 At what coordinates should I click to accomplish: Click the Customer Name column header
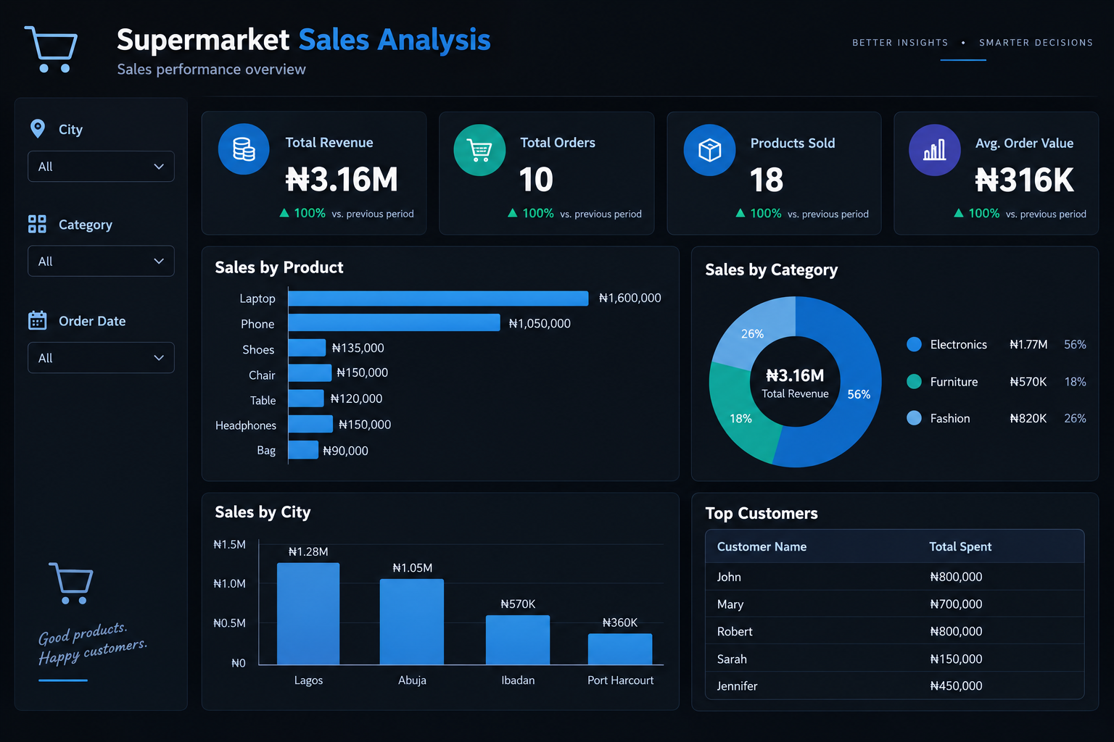[762, 546]
